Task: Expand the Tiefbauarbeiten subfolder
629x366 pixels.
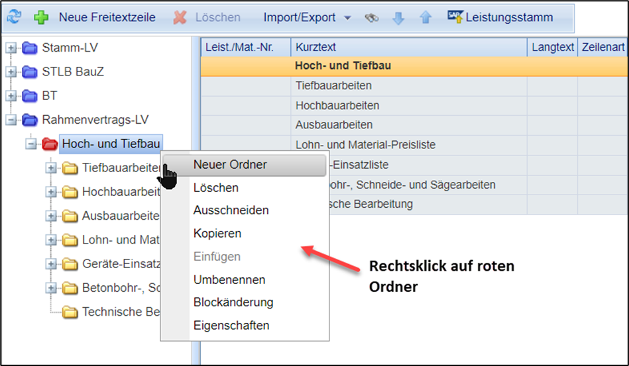Action: pos(51,168)
